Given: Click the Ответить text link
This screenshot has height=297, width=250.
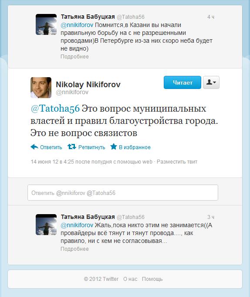Looking at the screenshot, I should coord(51,147).
